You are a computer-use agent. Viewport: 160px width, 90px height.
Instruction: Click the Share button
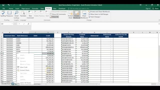(155, 8)
